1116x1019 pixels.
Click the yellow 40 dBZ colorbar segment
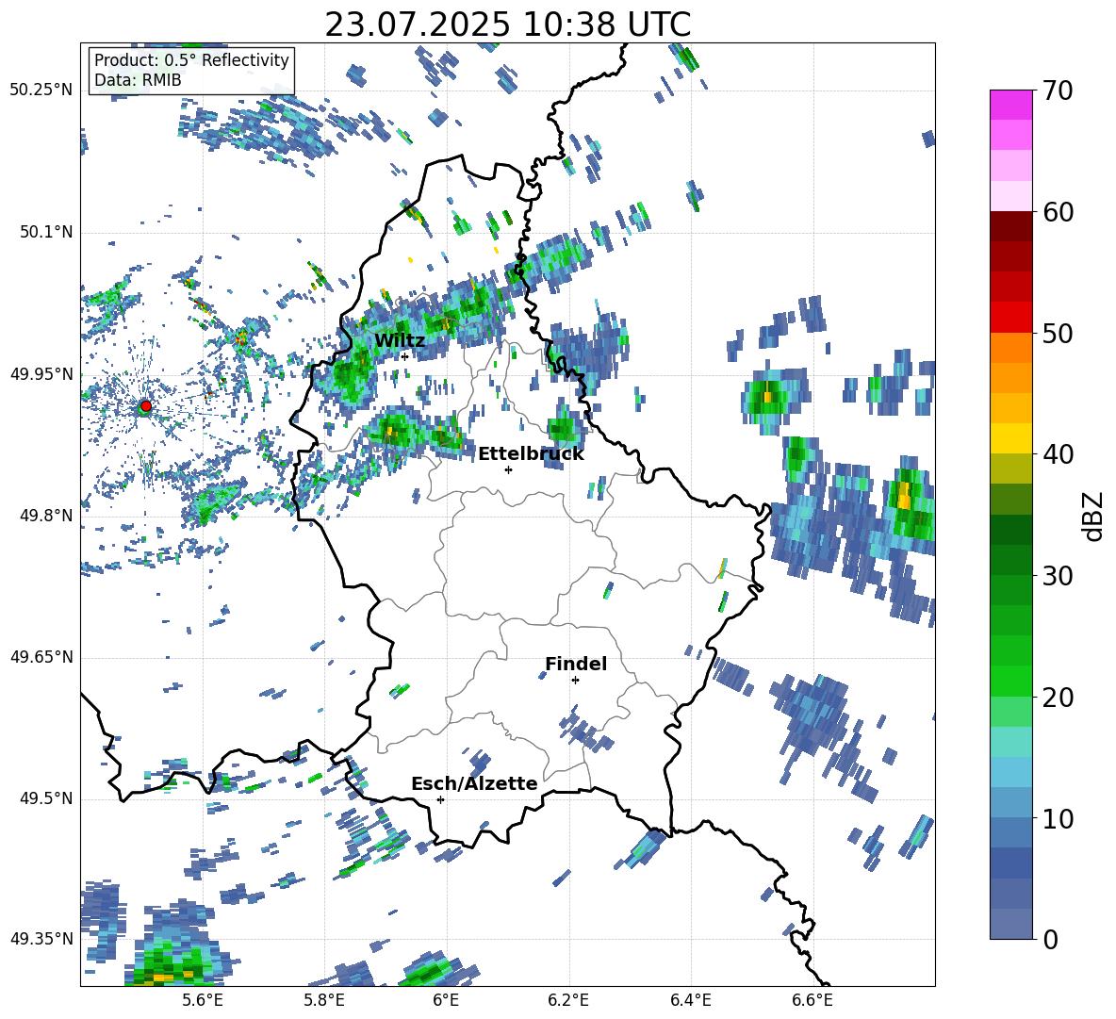pos(1010,438)
